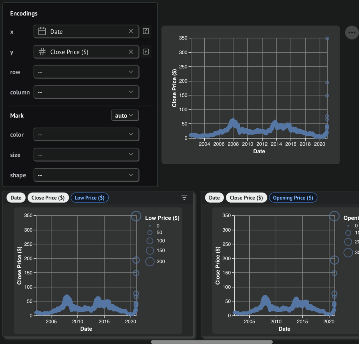Open function editor for x encoding
The height and width of the screenshot is (344, 359).
[x=146, y=31]
